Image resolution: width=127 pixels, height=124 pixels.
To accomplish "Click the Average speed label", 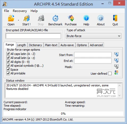I will coord(75,102).
